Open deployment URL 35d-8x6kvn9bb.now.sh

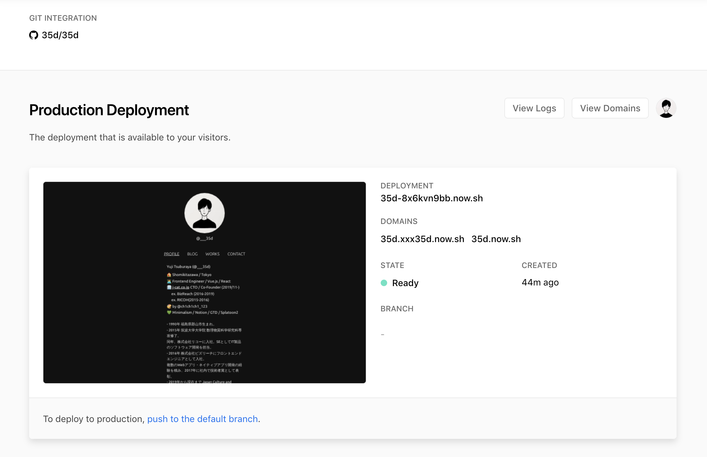click(432, 198)
